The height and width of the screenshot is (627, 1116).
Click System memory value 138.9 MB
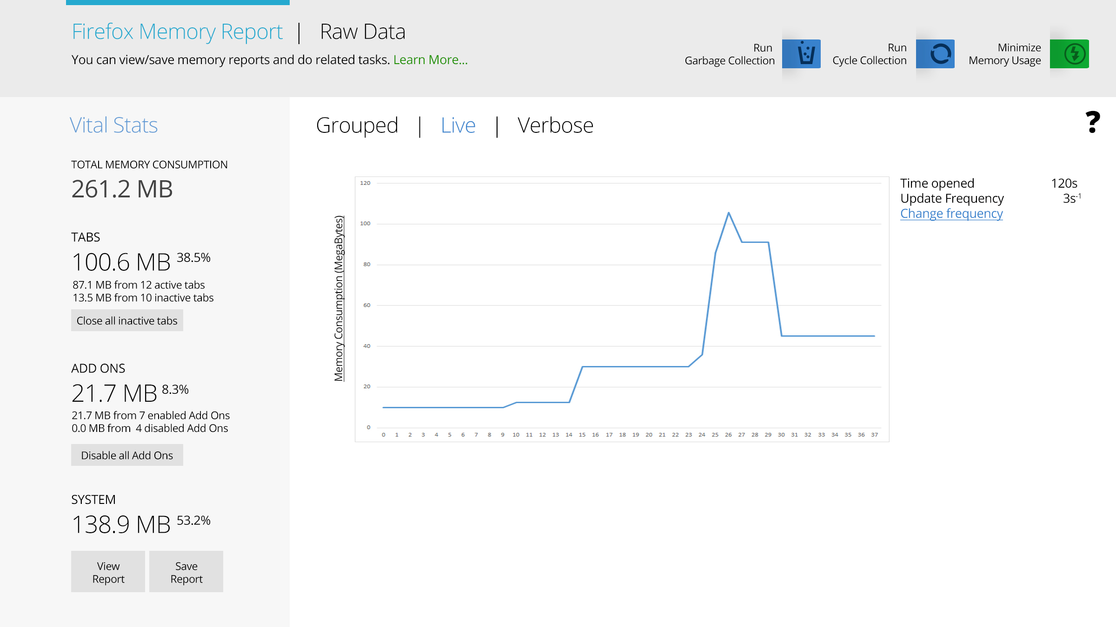(x=121, y=525)
